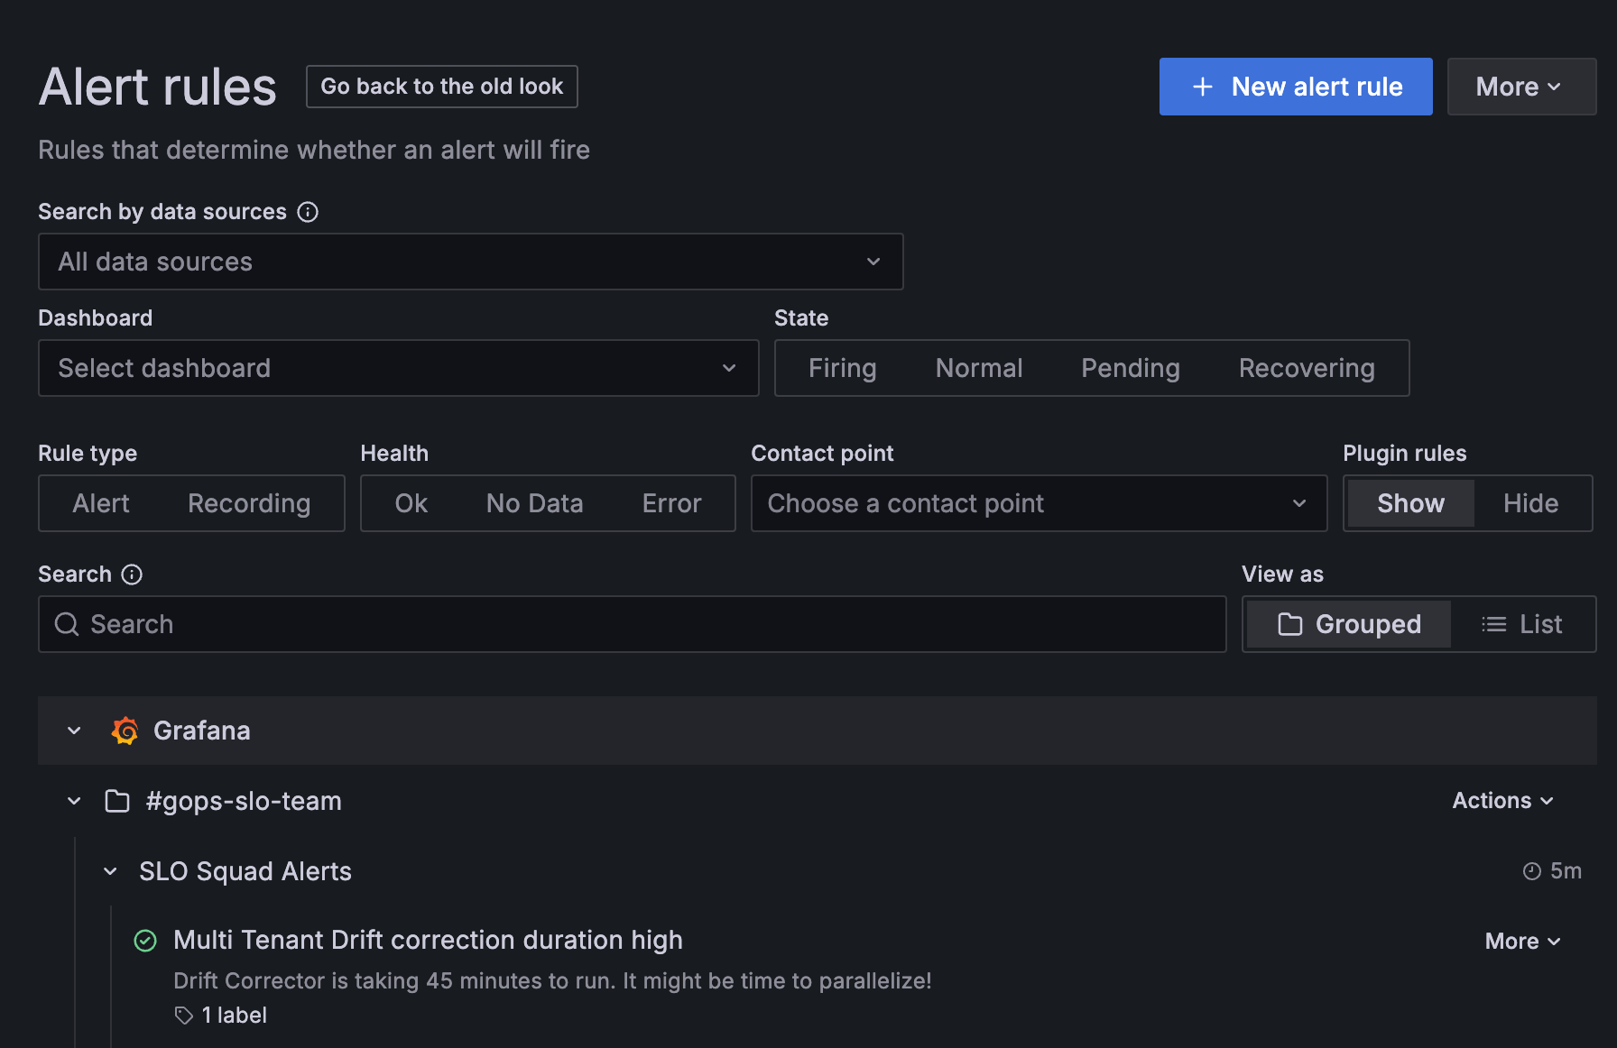Filter rules by Firing state
Viewport: 1617px width, 1048px height.
(x=842, y=368)
